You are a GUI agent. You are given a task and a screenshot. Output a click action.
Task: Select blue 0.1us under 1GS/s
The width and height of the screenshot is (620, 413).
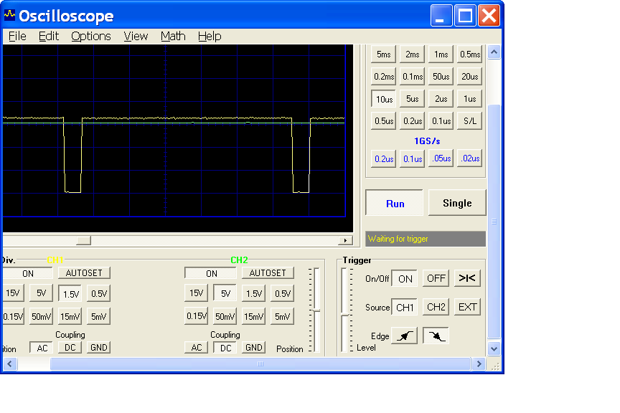click(x=412, y=159)
